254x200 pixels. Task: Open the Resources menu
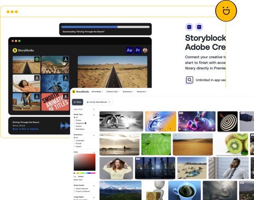pyautogui.click(x=142, y=92)
